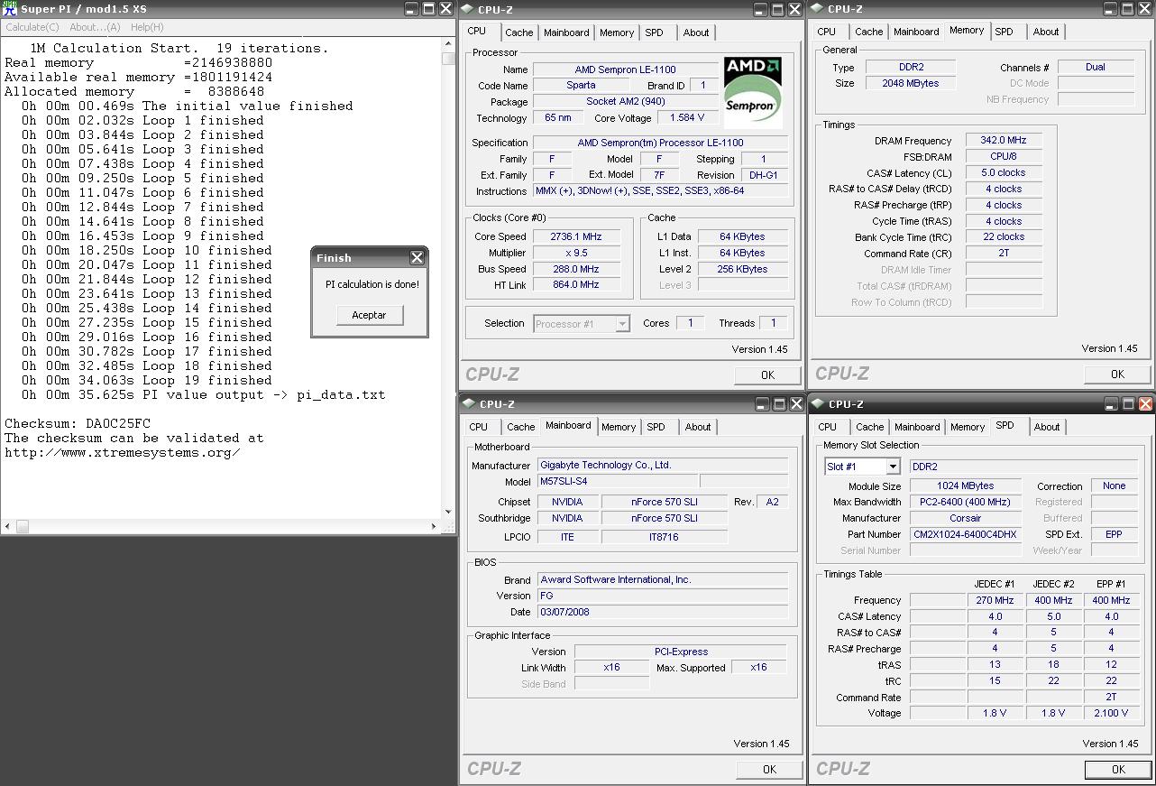Click the Multiplier x 9.5 field
Viewport: 1156px width, 786px height.
tap(575, 253)
